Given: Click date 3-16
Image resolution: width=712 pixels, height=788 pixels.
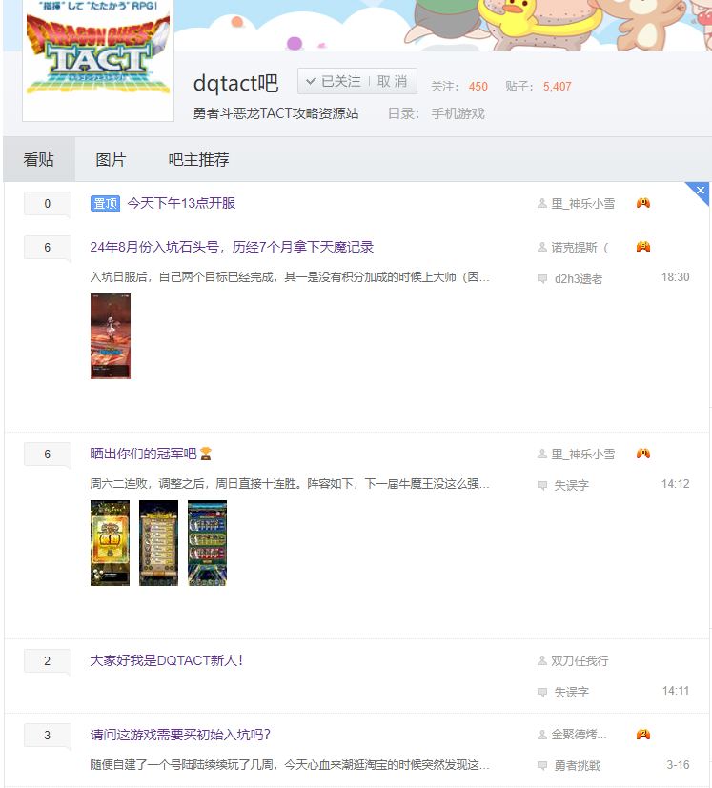Looking at the screenshot, I should 678,765.
